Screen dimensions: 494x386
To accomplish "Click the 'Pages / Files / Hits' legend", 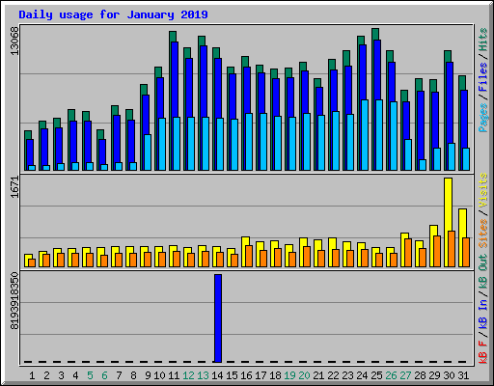I will [x=483, y=80].
